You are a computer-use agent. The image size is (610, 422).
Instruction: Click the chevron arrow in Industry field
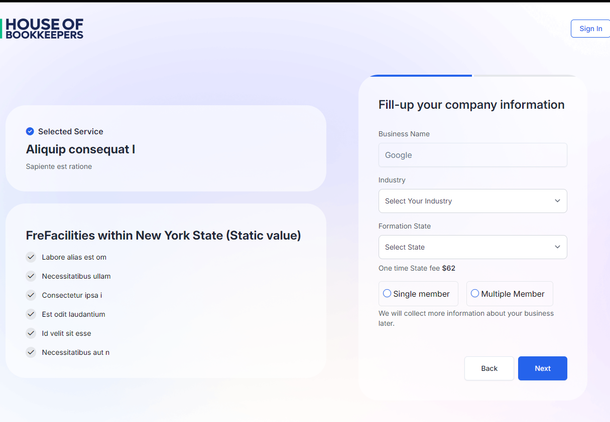point(557,201)
